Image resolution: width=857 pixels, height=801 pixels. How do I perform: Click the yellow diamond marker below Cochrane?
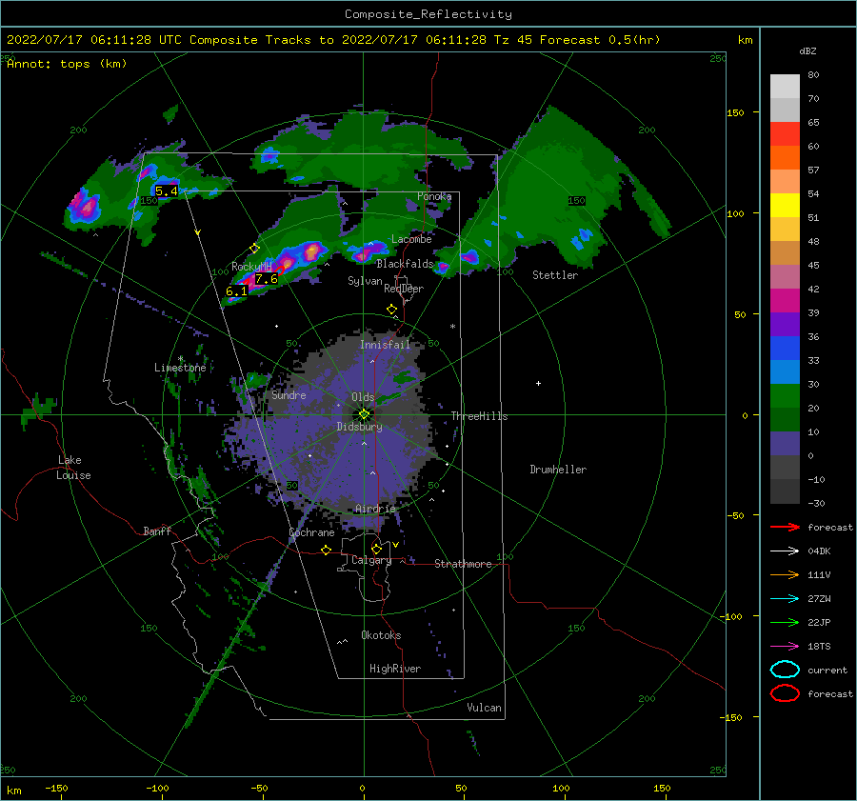pyautogui.click(x=327, y=551)
